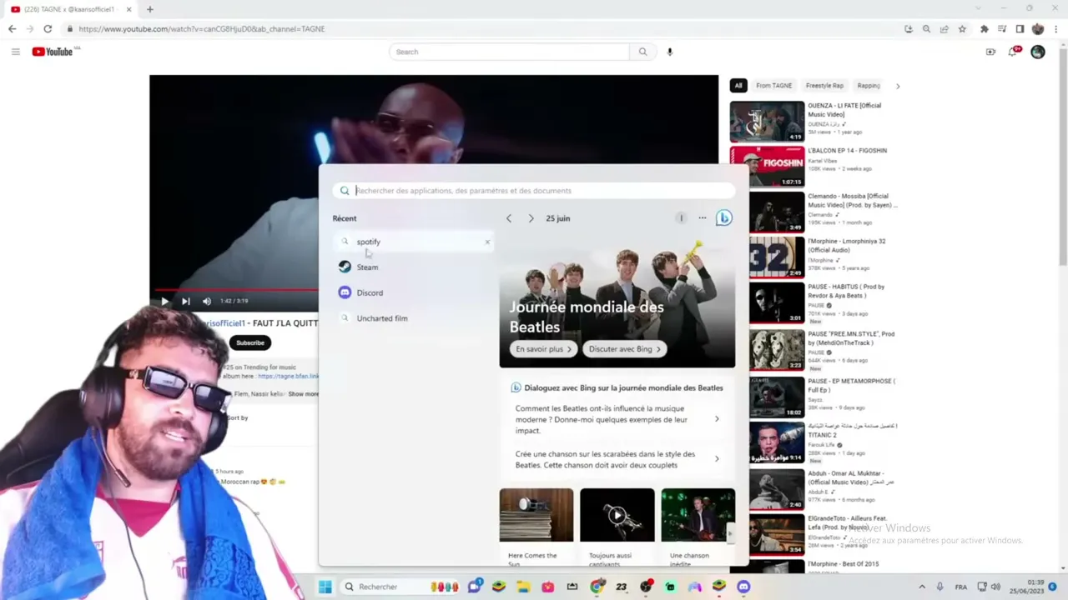Image resolution: width=1068 pixels, height=600 pixels.
Task: Subscribe to the channel
Action: pos(249,342)
